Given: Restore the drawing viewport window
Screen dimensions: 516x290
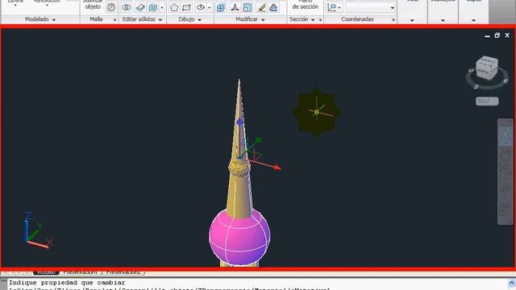Looking at the screenshot, I should click(x=497, y=35).
